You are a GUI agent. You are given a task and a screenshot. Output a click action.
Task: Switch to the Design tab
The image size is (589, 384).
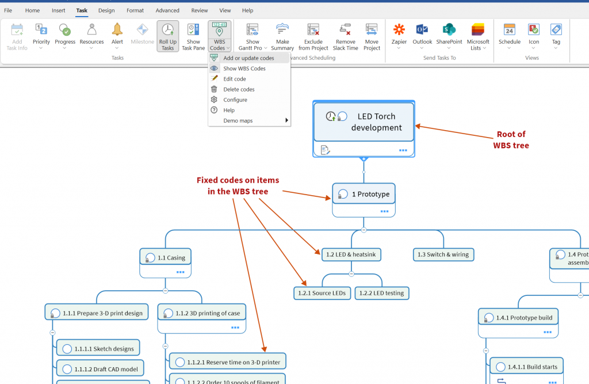pyautogui.click(x=106, y=10)
